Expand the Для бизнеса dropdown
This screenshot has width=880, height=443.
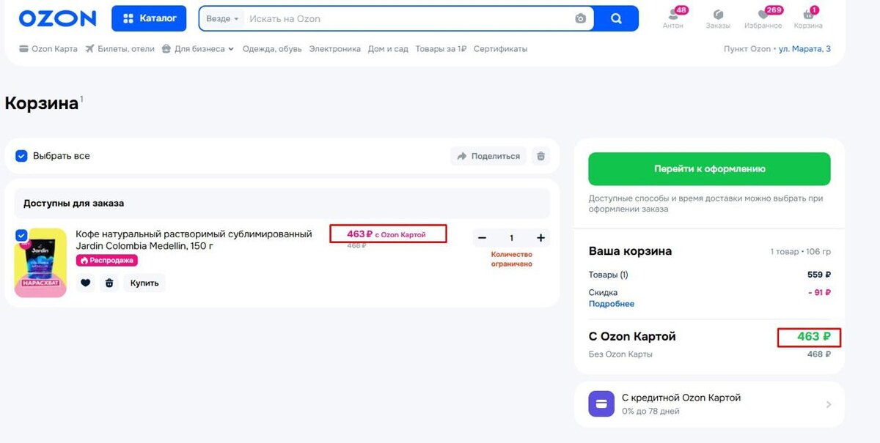click(x=197, y=49)
